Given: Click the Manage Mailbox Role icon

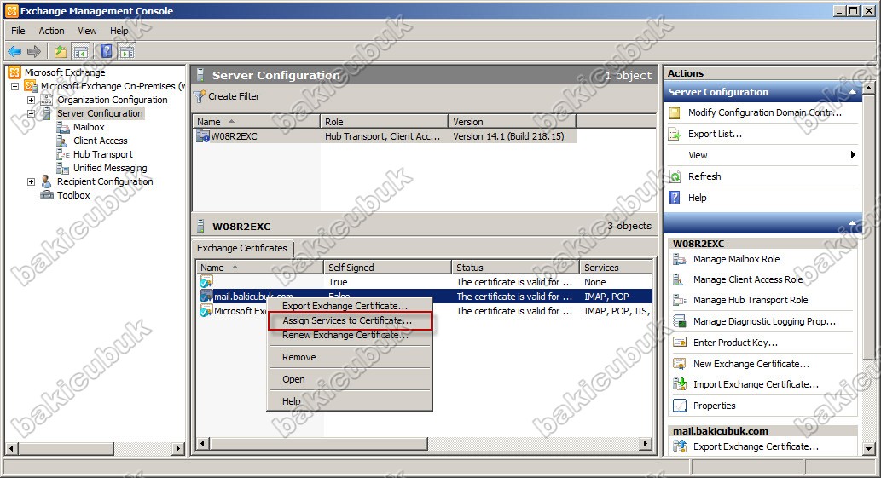Looking at the screenshot, I should tap(680, 259).
